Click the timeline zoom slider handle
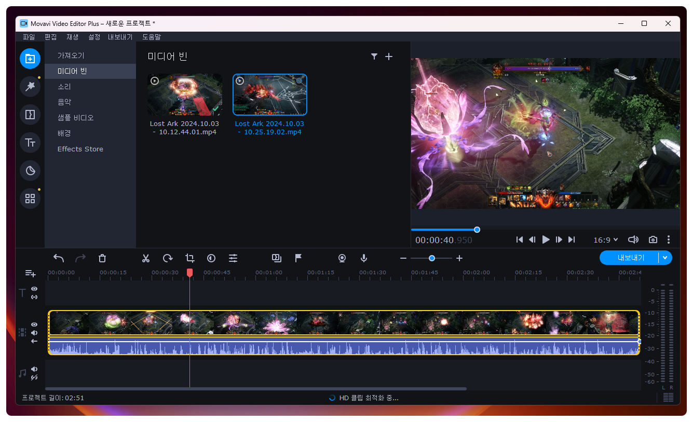This screenshot has width=693, height=422. click(x=432, y=258)
